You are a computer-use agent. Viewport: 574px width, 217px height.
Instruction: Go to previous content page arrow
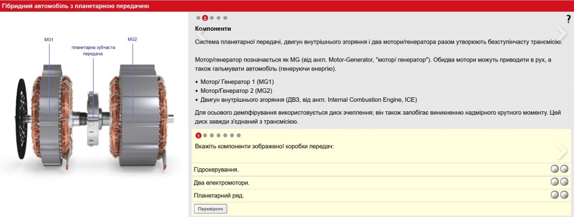[201, 34]
